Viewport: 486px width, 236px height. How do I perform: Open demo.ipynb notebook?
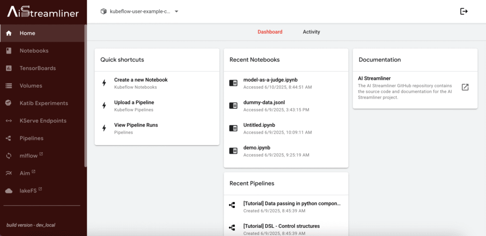coord(286,151)
